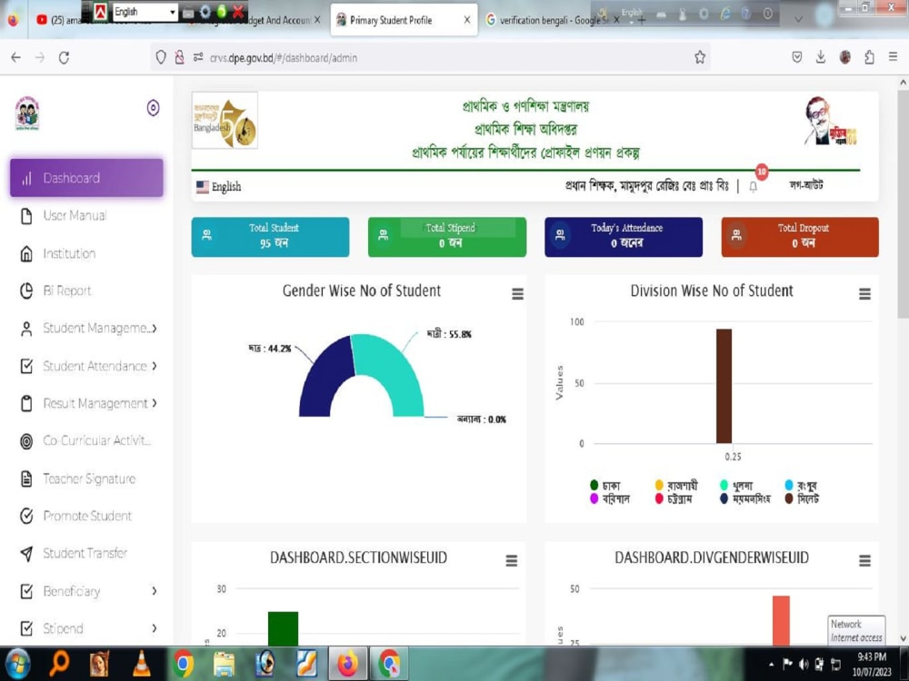909x681 pixels.
Task: Click the Bi Report pie icon
Action: click(26, 291)
